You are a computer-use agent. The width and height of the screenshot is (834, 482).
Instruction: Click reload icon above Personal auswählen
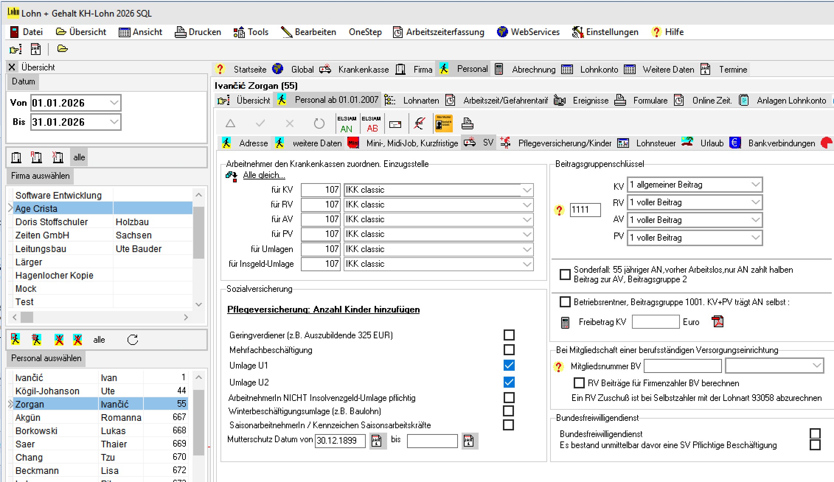click(132, 340)
